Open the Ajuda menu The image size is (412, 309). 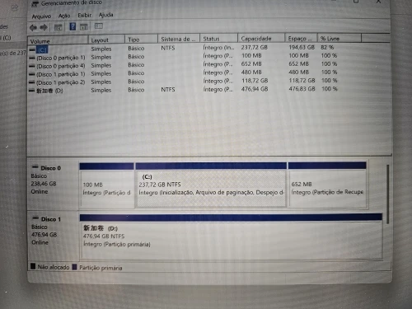point(105,15)
